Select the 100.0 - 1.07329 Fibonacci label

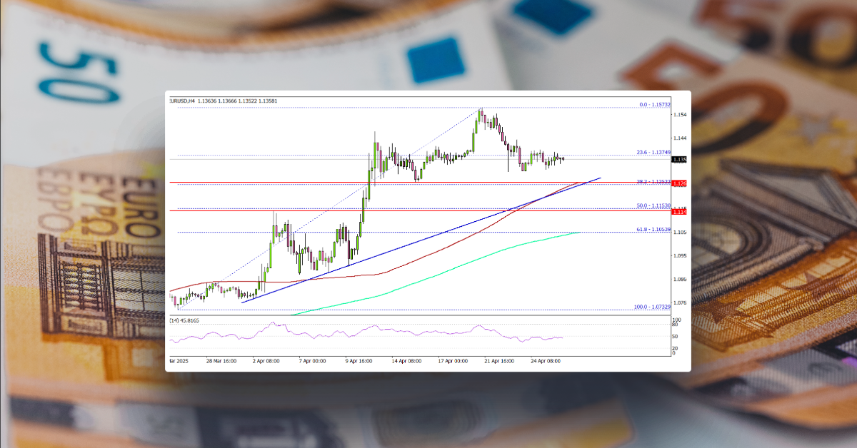point(653,307)
